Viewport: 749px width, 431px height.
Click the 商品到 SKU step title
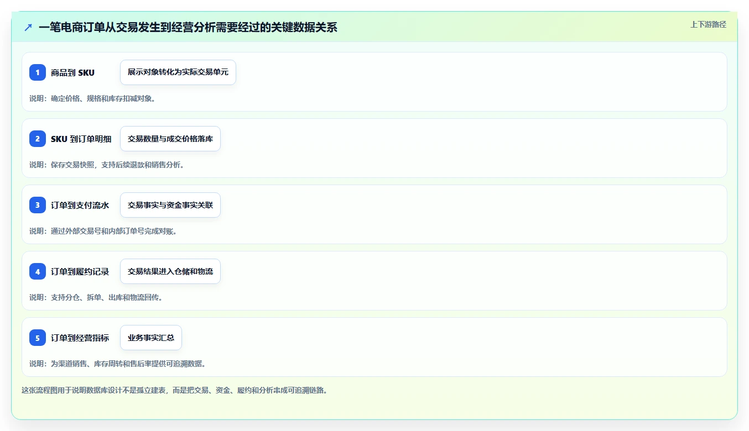pos(72,72)
